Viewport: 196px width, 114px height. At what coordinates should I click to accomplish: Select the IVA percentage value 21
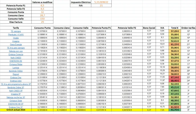point(101,5)
